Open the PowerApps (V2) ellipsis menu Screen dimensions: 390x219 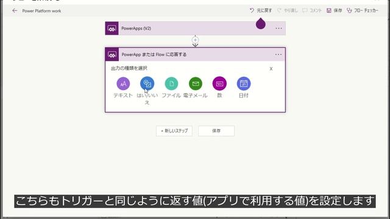278,29
